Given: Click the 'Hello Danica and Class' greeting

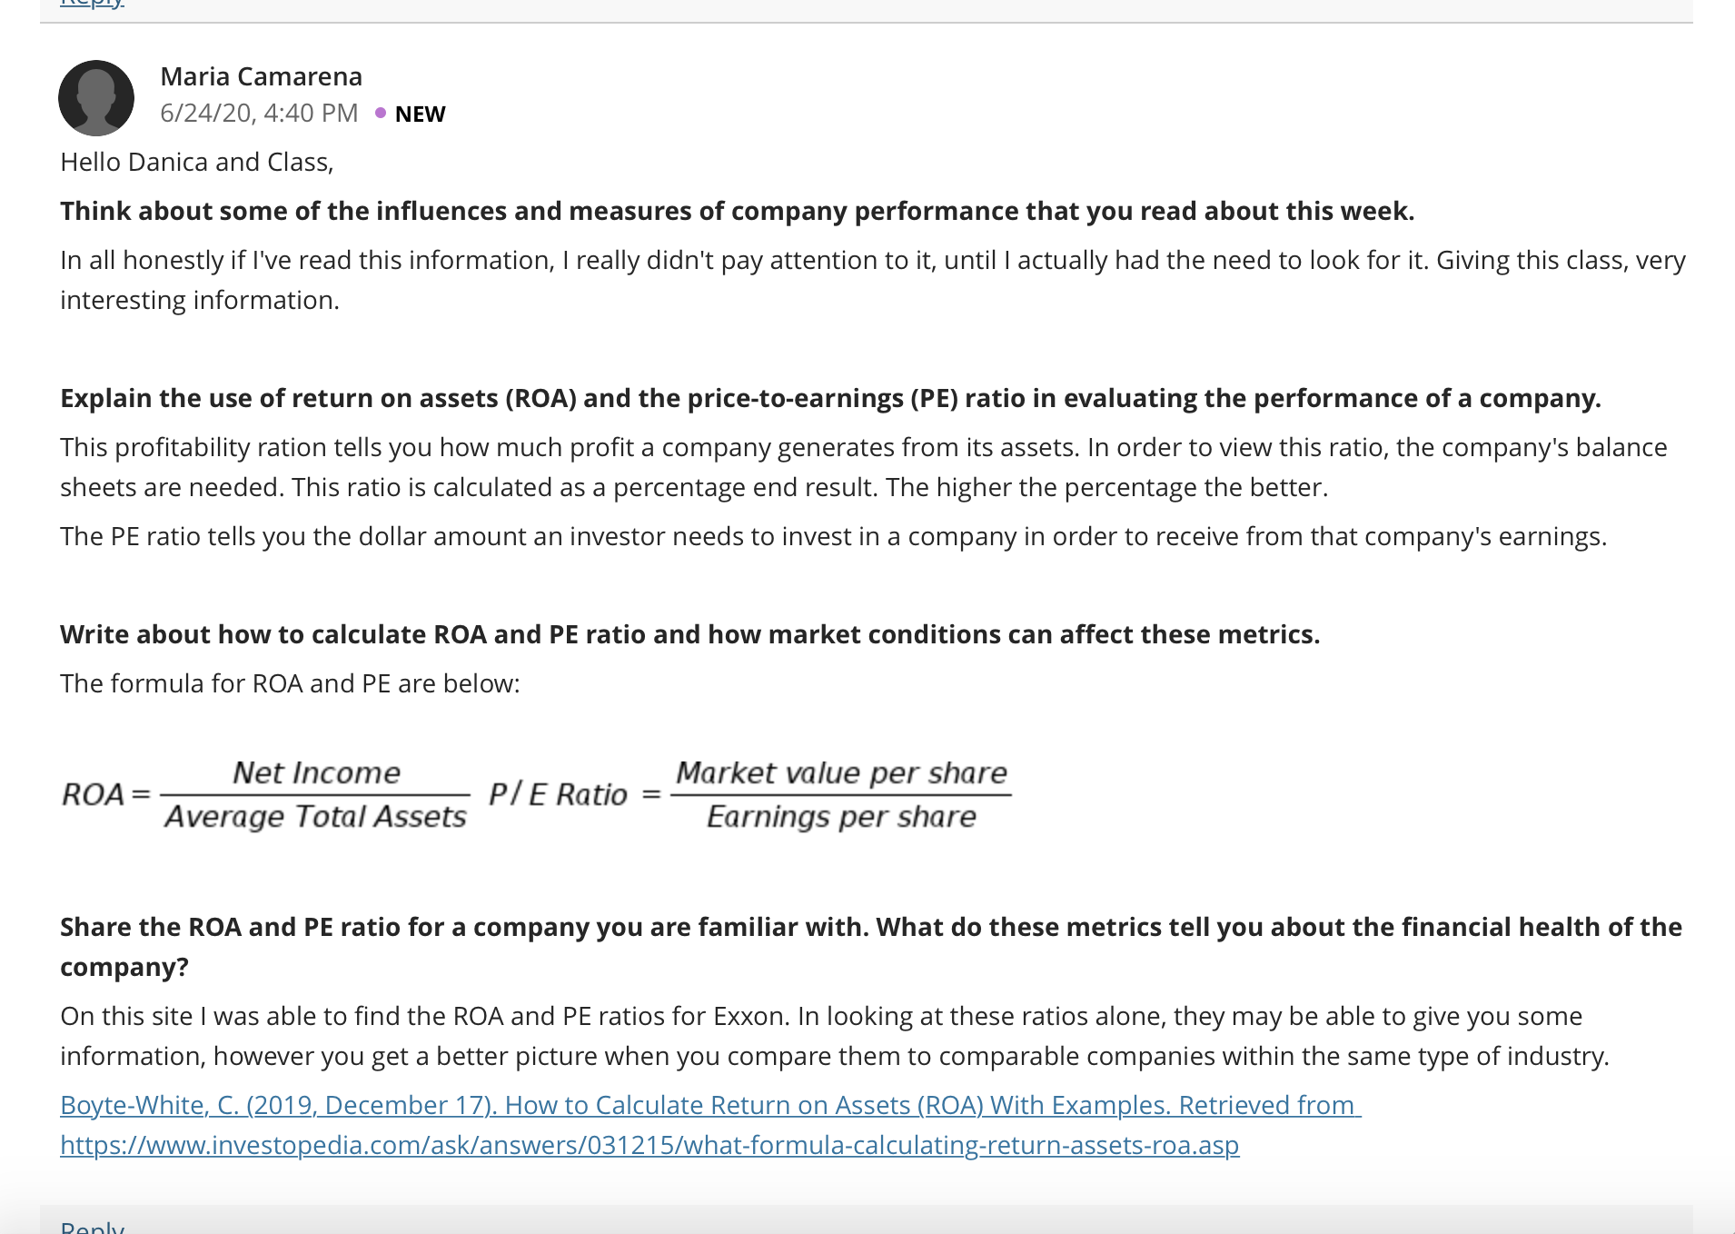Looking at the screenshot, I should [197, 162].
